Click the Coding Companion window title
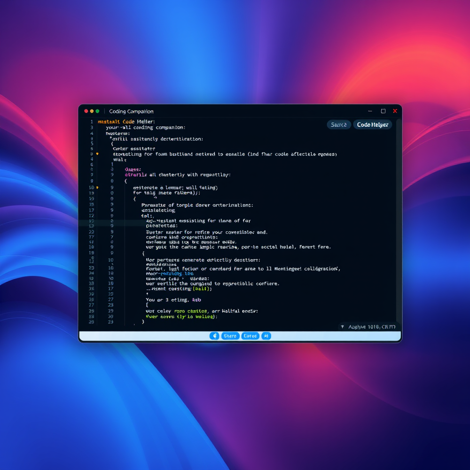Viewport: 470px width, 470px height. click(131, 111)
